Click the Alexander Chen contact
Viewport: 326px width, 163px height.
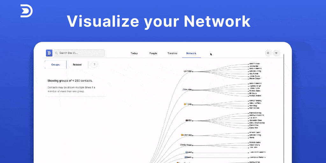(x=255, y=120)
